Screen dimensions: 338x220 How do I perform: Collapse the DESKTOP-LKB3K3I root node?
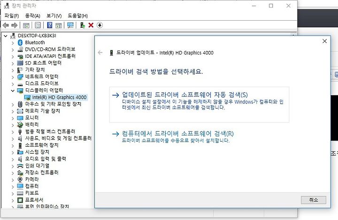click(x=6, y=36)
